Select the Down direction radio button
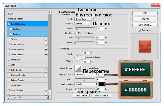 pos(86,33)
